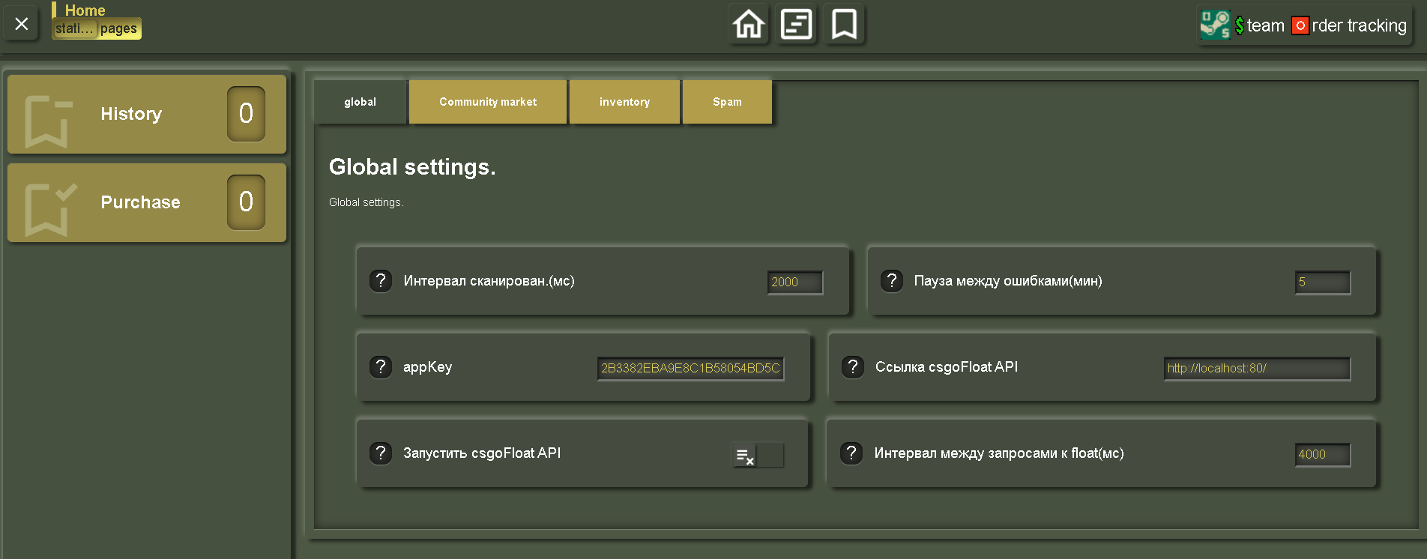Close the side menu with X button
The height and width of the screenshot is (559, 1427).
pyautogui.click(x=22, y=25)
